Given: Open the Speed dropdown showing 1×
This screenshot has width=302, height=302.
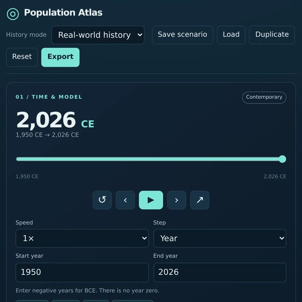Looking at the screenshot, I should point(82,238).
